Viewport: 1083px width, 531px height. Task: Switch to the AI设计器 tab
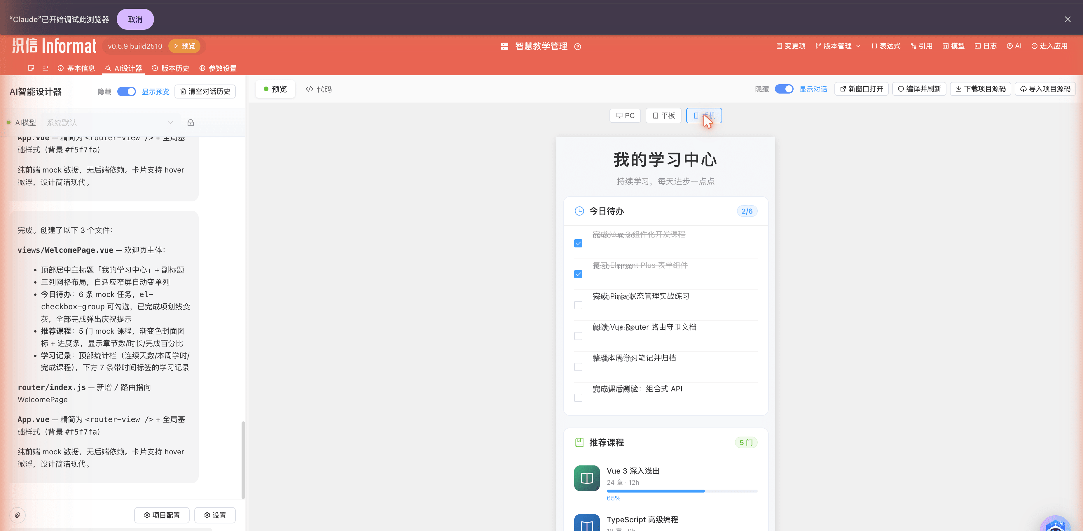click(123, 68)
